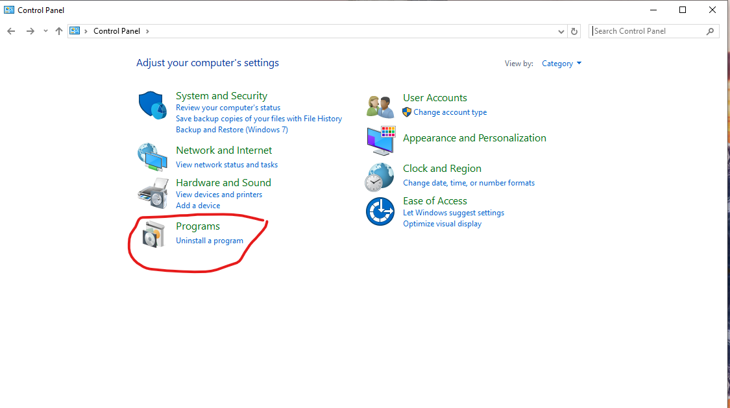The height and width of the screenshot is (408, 730).
Task: Refresh the Control Panel view
Action: coord(574,31)
